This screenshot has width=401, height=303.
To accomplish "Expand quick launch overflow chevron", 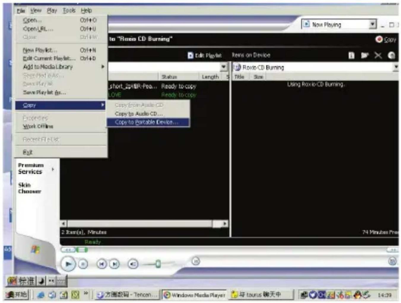I will tap(86, 294).
